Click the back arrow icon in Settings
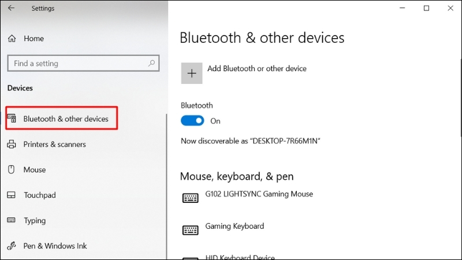Image resolution: width=462 pixels, height=260 pixels. pos(11,8)
